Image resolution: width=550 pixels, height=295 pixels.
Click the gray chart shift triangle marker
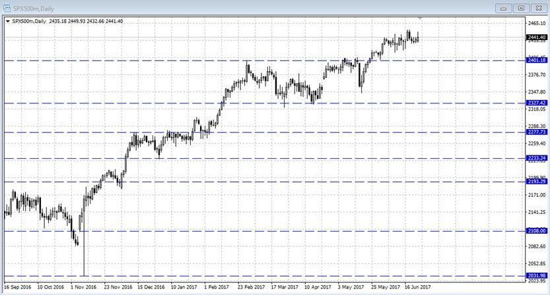point(420,18)
